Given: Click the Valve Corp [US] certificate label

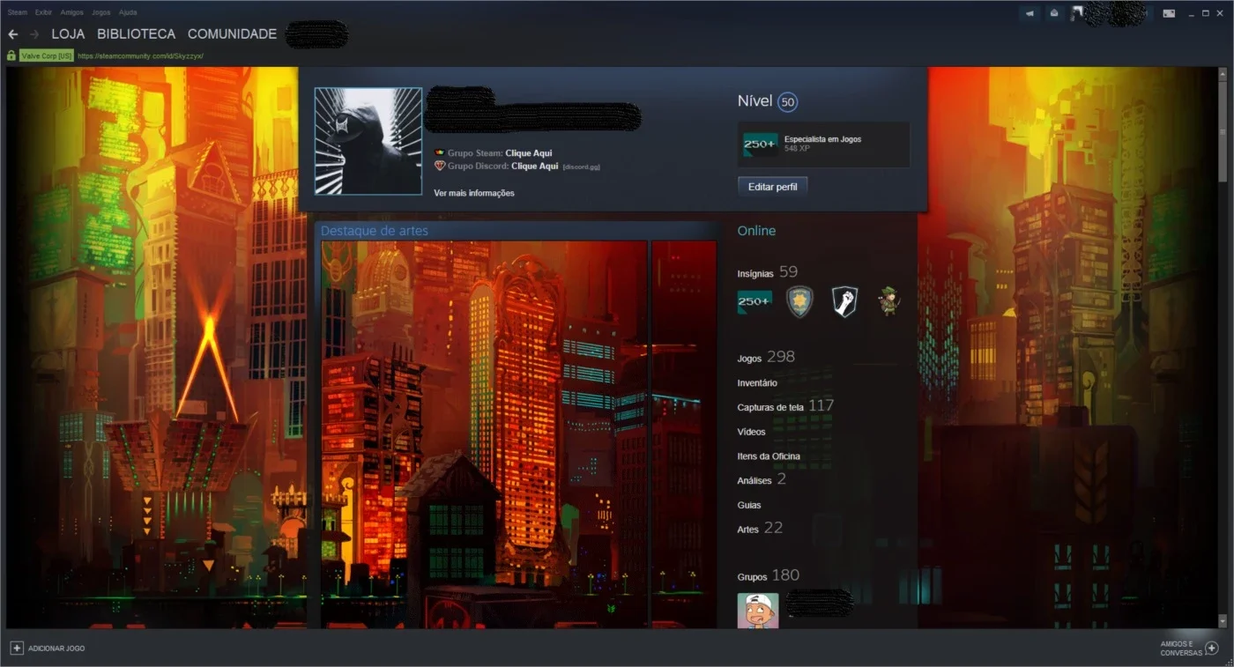Looking at the screenshot, I should 46,56.
